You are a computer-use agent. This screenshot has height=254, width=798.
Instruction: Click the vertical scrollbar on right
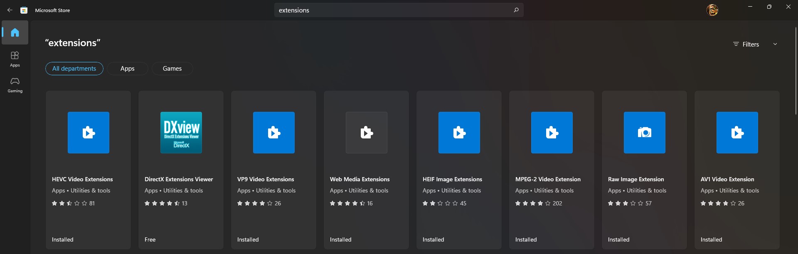pyautogui.click(x=796, y=71)
